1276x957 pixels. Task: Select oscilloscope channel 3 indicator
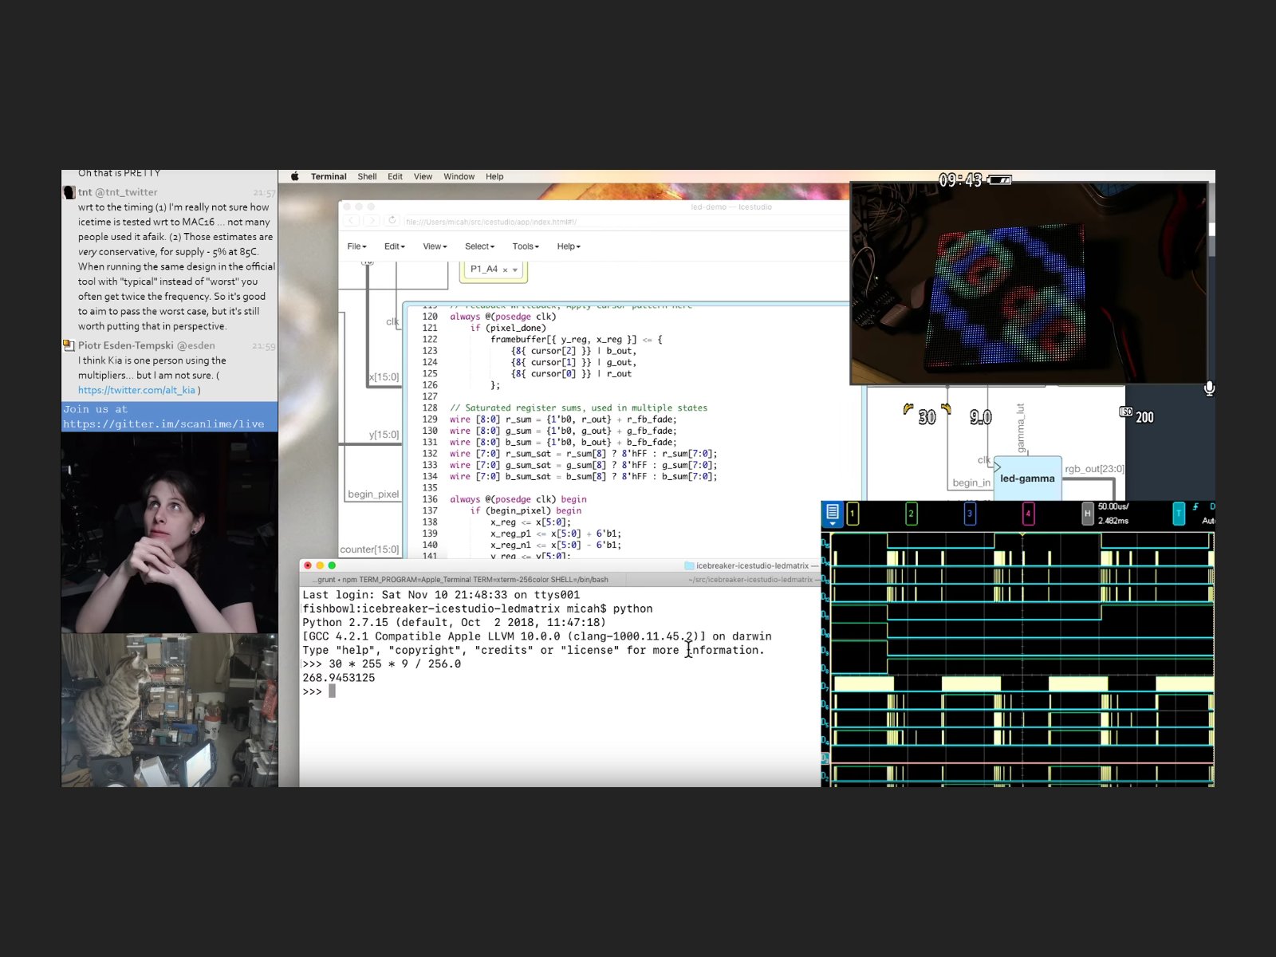tap(970, 514)
